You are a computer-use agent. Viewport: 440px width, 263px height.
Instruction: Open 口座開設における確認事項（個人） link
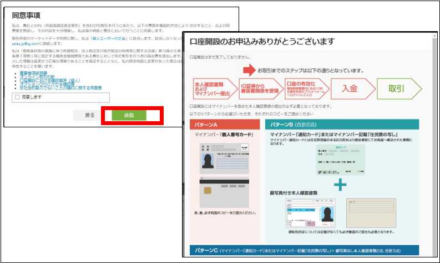point(43,81)
